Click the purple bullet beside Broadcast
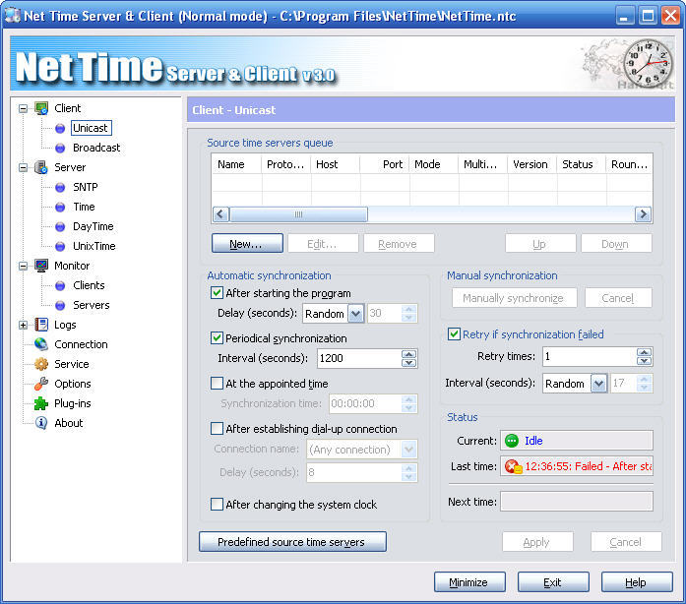Screen dimensions: 686x604 pyautogui.click(x=60, y=148)
